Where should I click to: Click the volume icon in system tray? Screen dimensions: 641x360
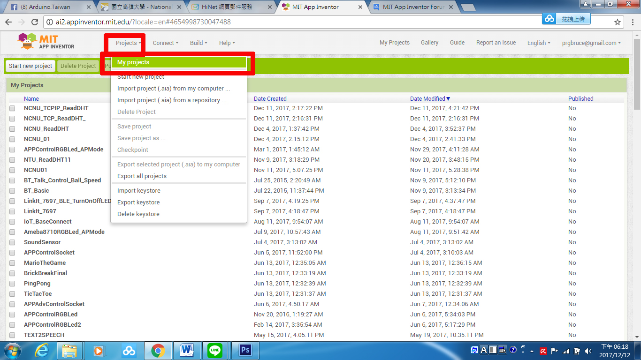(588, 351)
